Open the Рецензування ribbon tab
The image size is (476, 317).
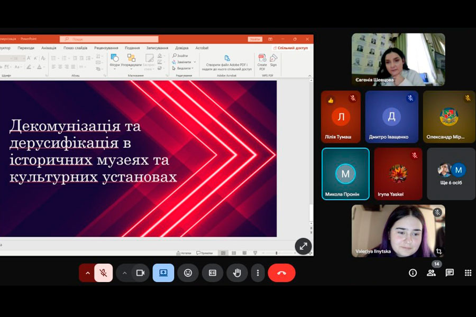106,48
